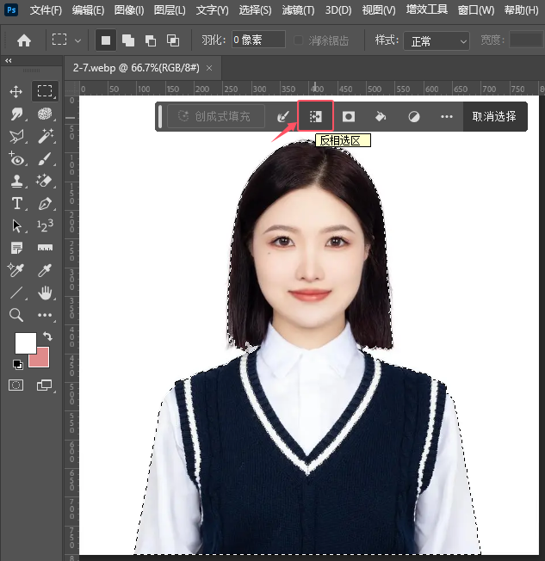Viewport: 545px width, 561px height.
Task: Select the Magic Eraser tool
Action: coord(45,181)
